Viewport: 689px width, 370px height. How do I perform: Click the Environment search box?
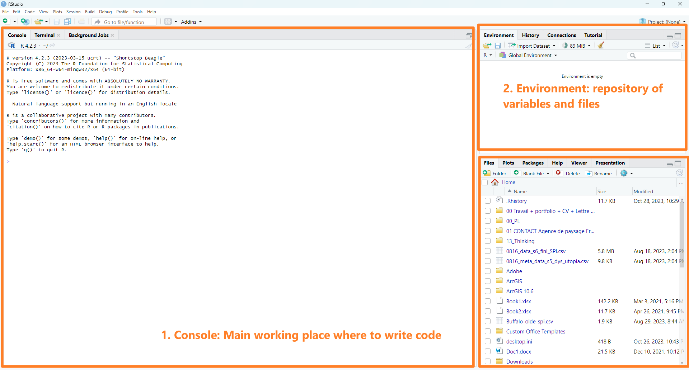(654, 55)
